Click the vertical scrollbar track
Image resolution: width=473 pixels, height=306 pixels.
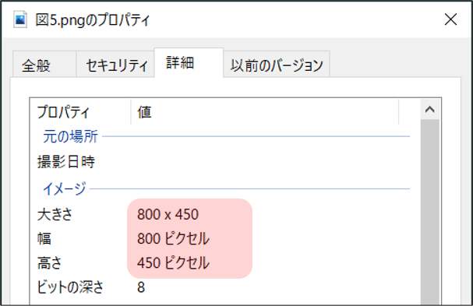(430, 211)
